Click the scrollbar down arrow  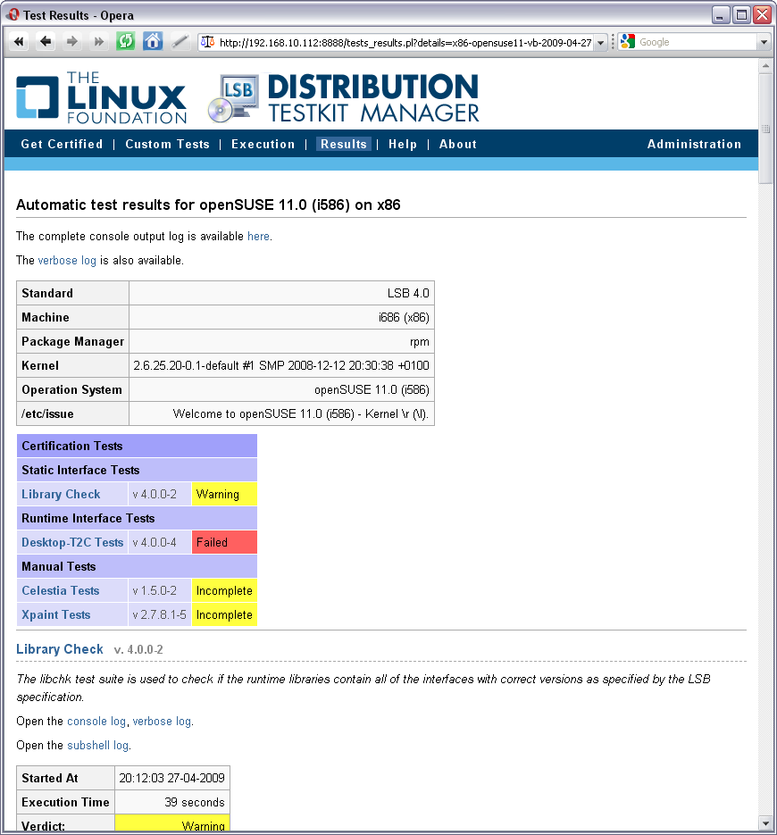click(765, 823)
